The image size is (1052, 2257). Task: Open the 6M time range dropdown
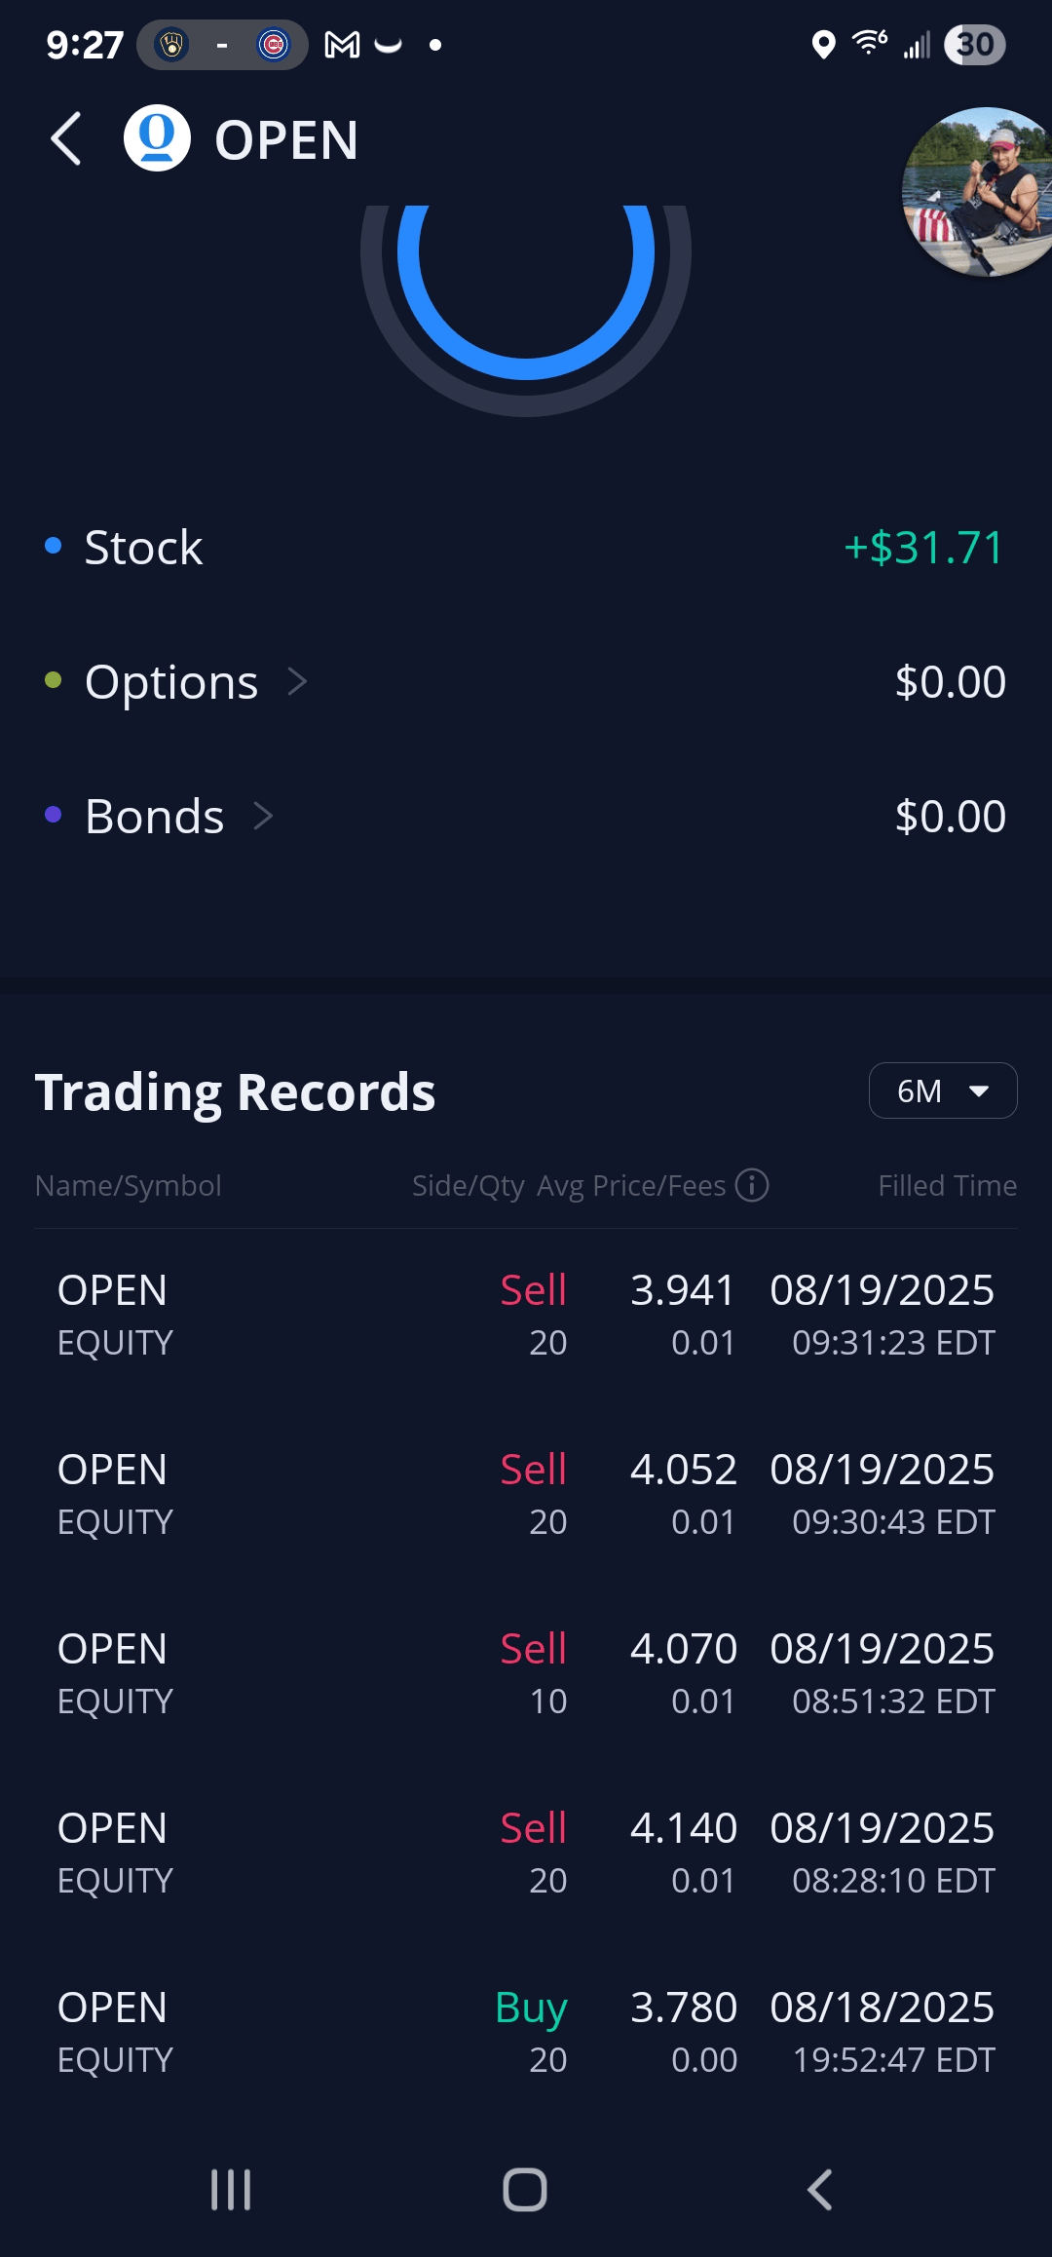pyautogui.click(x=942, y=1090)
